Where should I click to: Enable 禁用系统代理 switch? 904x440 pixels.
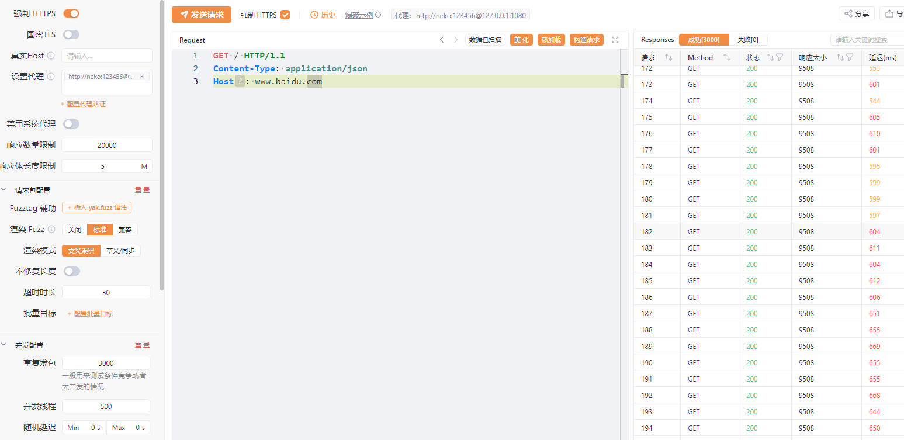[x=71, y=124]
